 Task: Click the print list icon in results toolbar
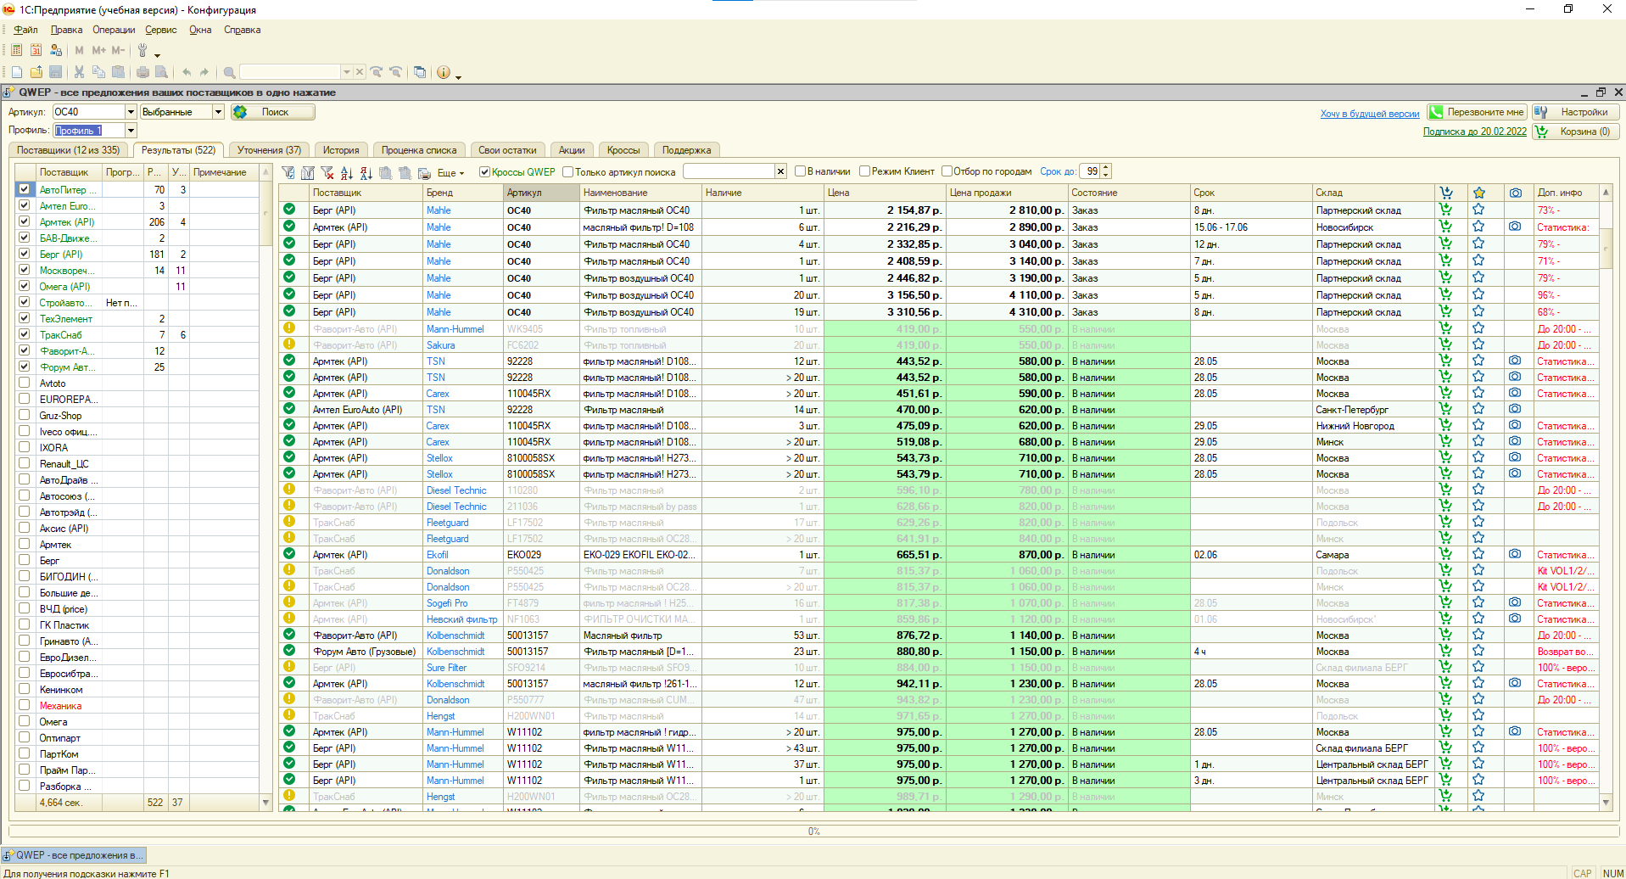(424, 172)
